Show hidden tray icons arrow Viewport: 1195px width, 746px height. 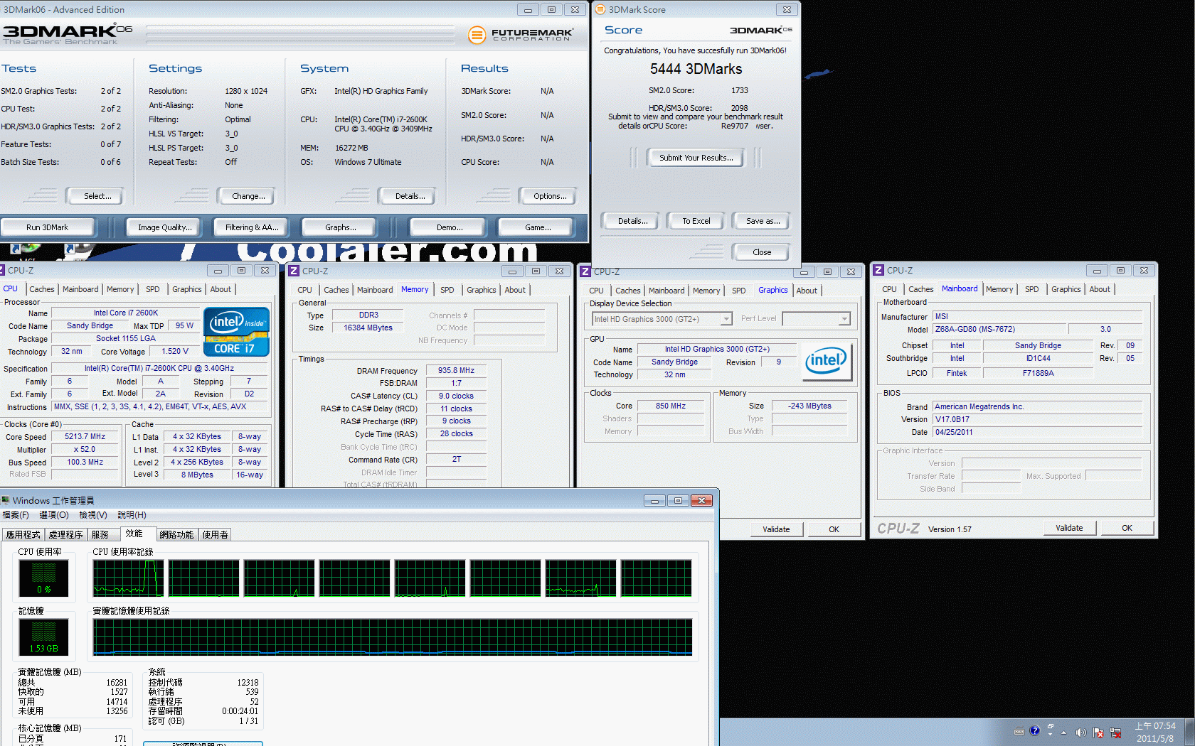(1063, 733)
